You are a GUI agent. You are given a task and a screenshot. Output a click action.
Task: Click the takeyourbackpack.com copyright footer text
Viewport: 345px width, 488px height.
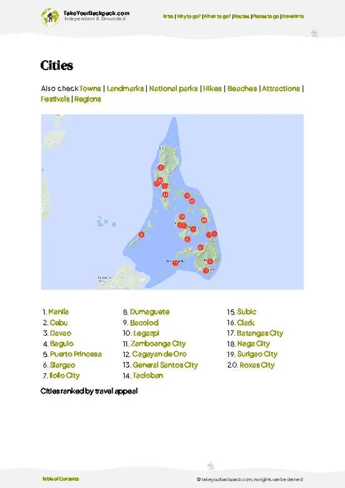[x=250, y=480]
